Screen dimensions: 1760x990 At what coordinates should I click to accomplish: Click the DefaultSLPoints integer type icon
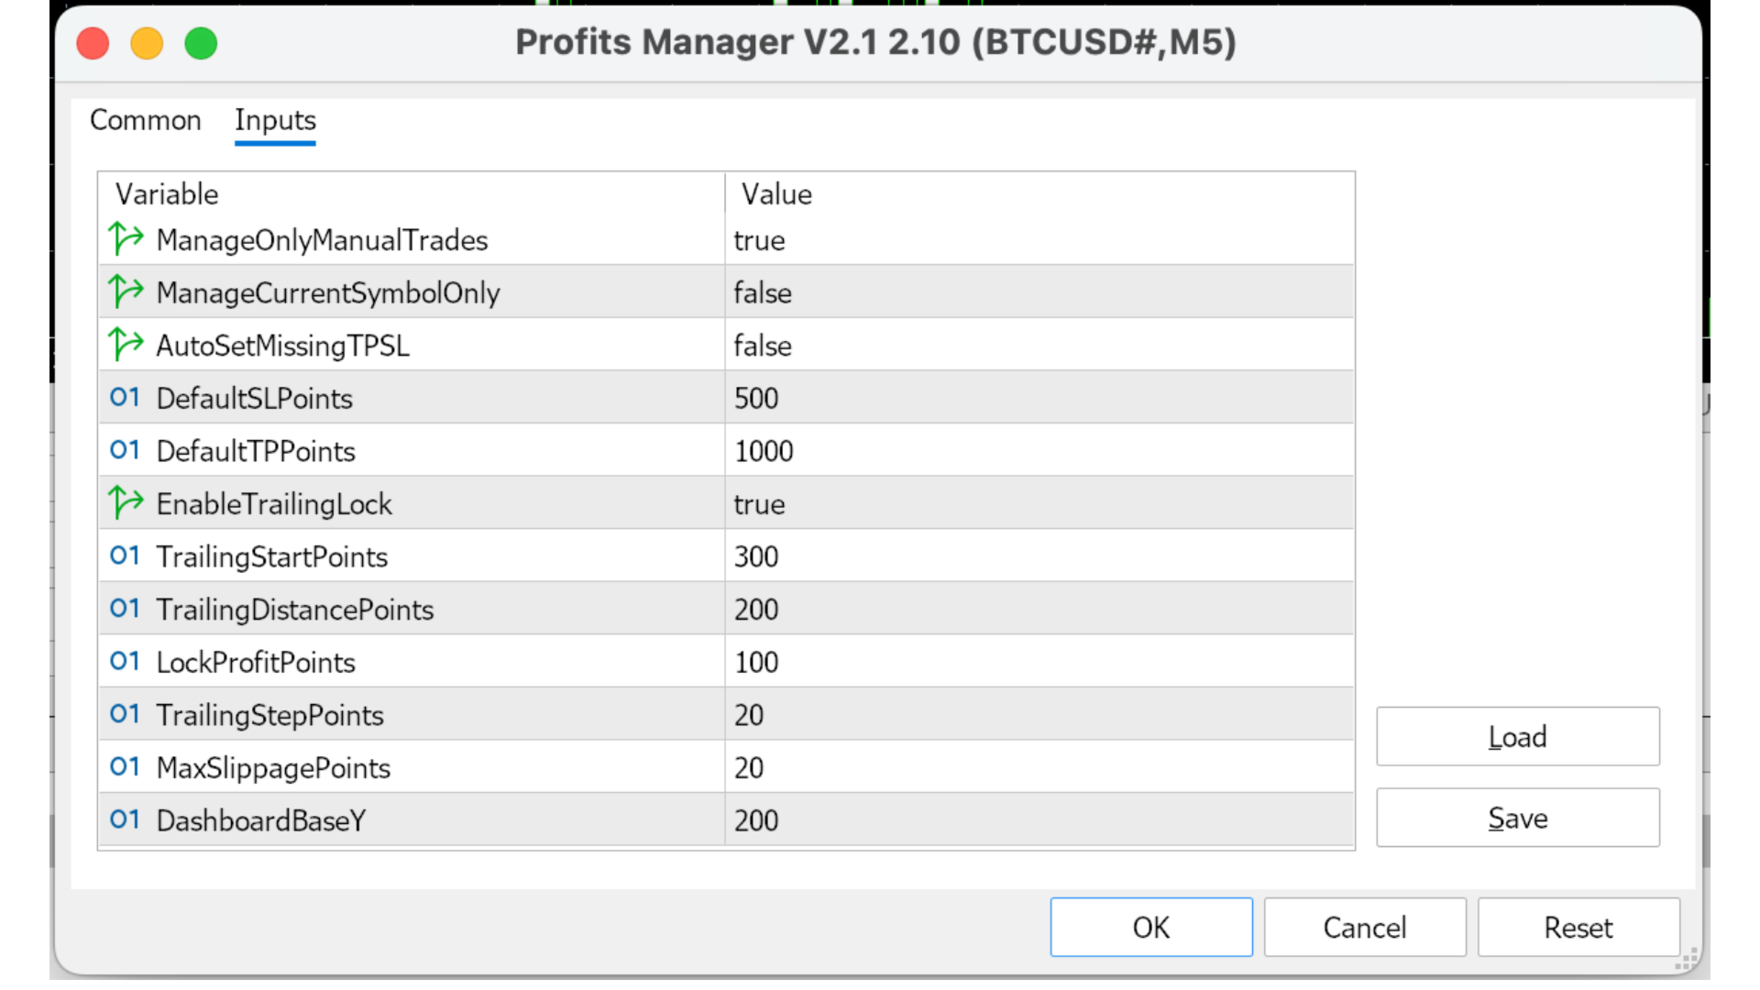coord(125,398)
